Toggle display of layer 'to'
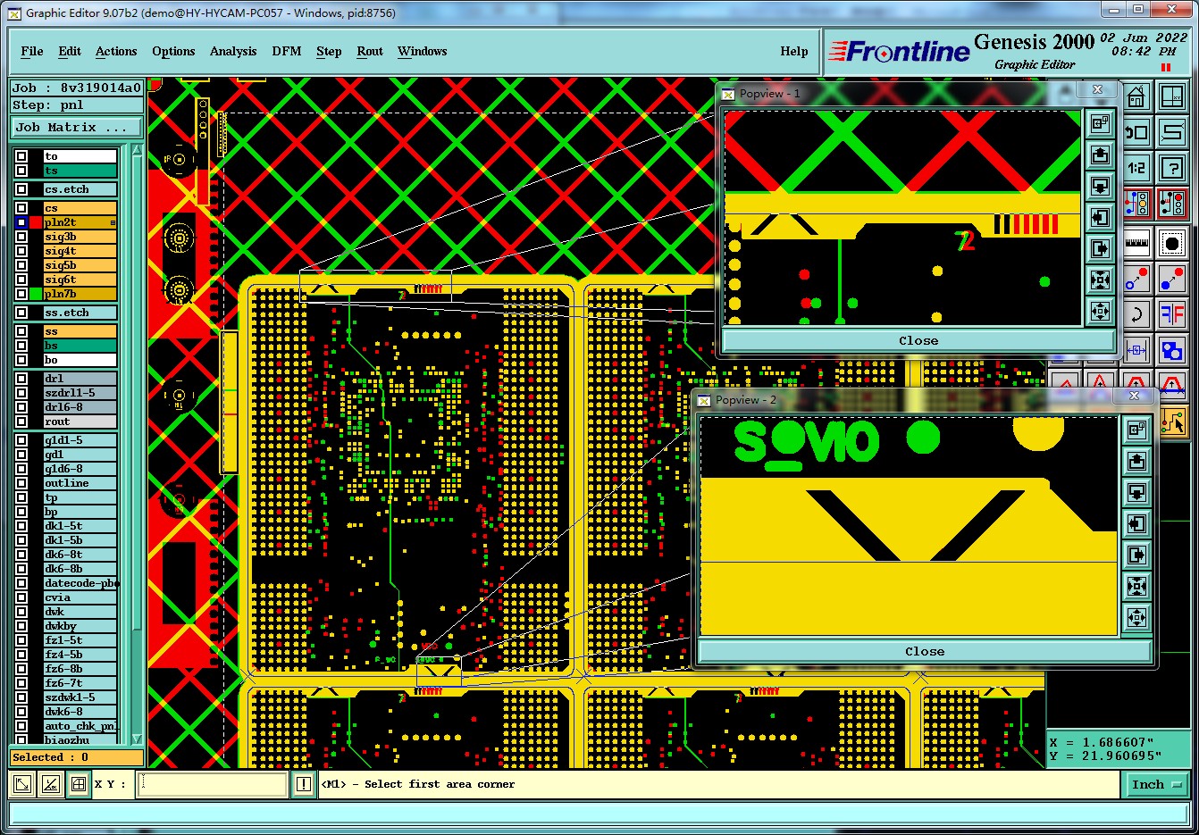Viewport: 1199px width, 835px height. (x=21, y=156)
